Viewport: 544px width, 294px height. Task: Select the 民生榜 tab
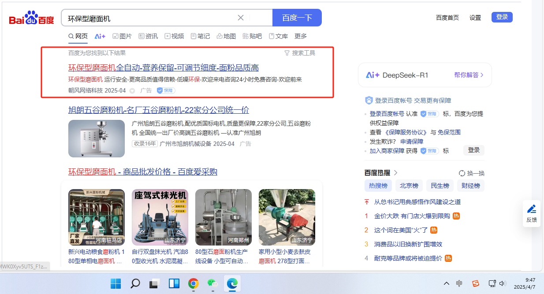point(440,186)
